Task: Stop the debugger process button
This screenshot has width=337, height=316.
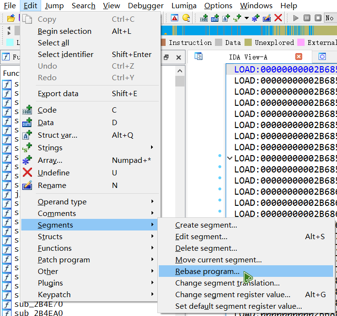Action: tap(318, 18)
